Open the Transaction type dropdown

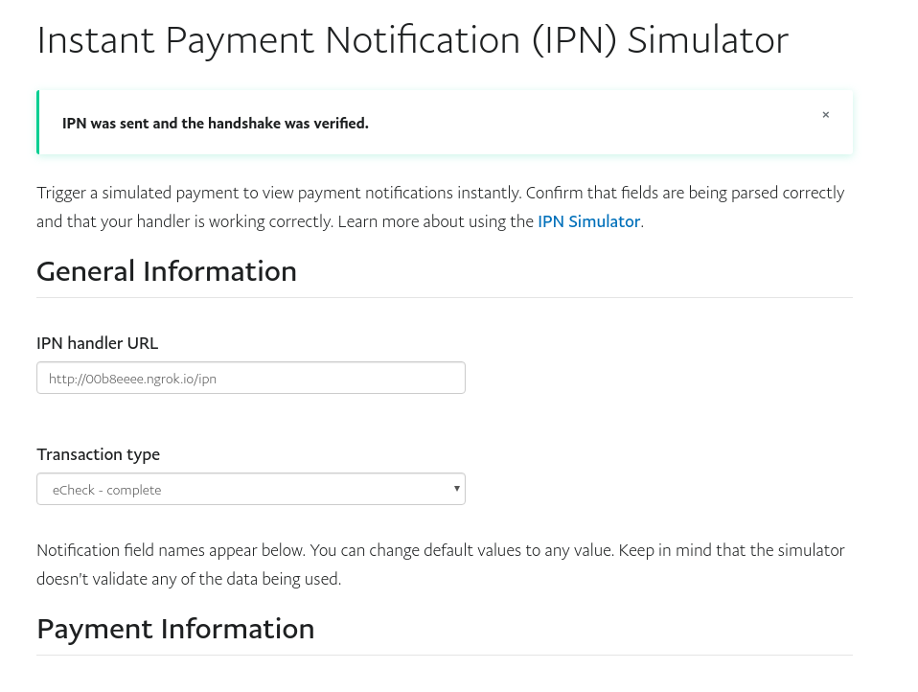tap(250, 489)
